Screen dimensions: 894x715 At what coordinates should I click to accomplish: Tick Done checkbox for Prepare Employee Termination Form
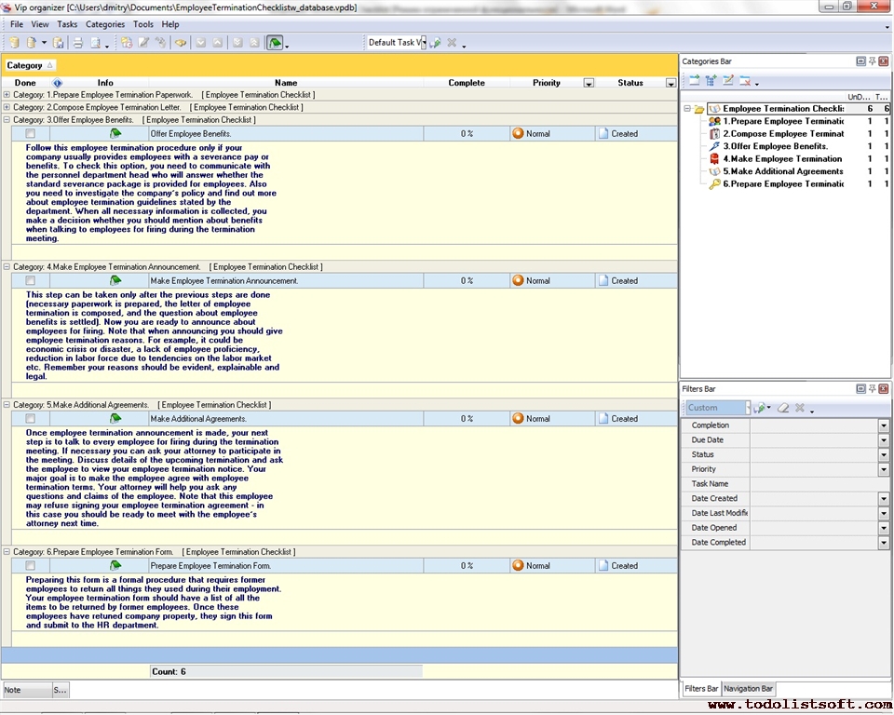click(x=31, y=566)
